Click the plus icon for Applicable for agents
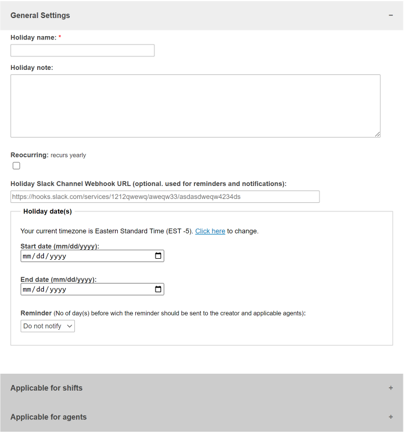404x434 pixels. (390, 417)
